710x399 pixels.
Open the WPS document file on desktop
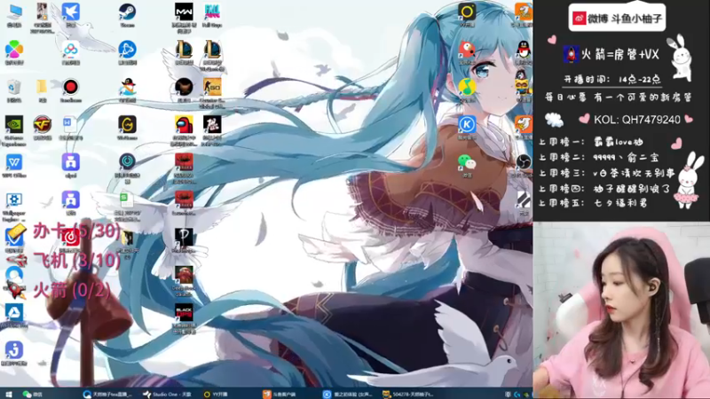pyautogui.click(x=70, y=124)
